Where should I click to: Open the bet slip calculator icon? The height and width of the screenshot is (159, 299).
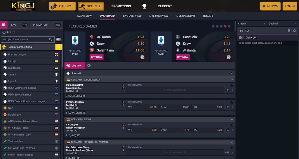pyautogui.click(x=289, y=31)
